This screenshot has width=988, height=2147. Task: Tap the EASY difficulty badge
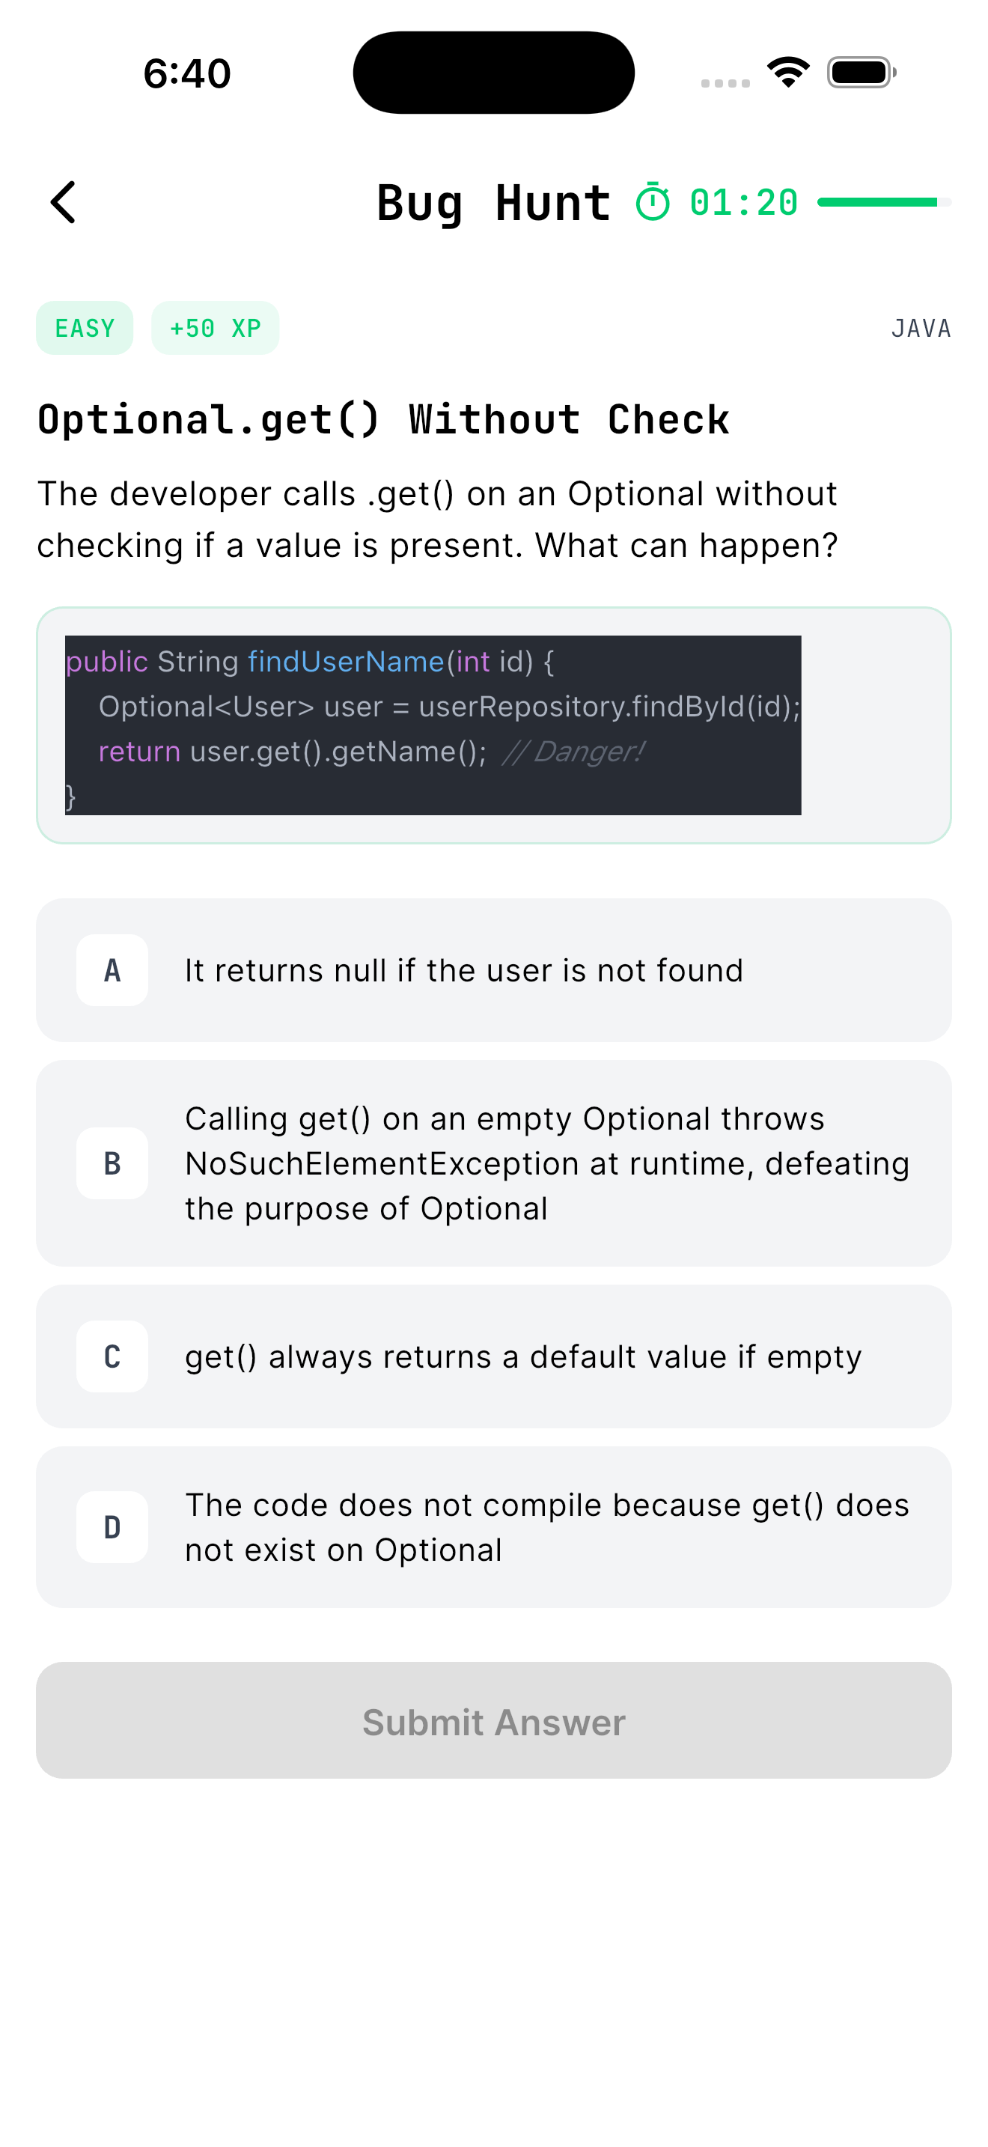84,329
